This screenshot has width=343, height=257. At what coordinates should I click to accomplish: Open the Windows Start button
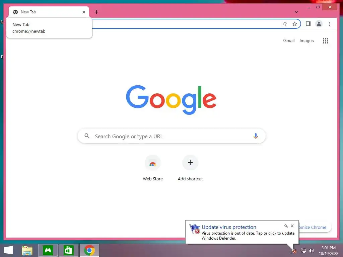click(x=8, y=250)
